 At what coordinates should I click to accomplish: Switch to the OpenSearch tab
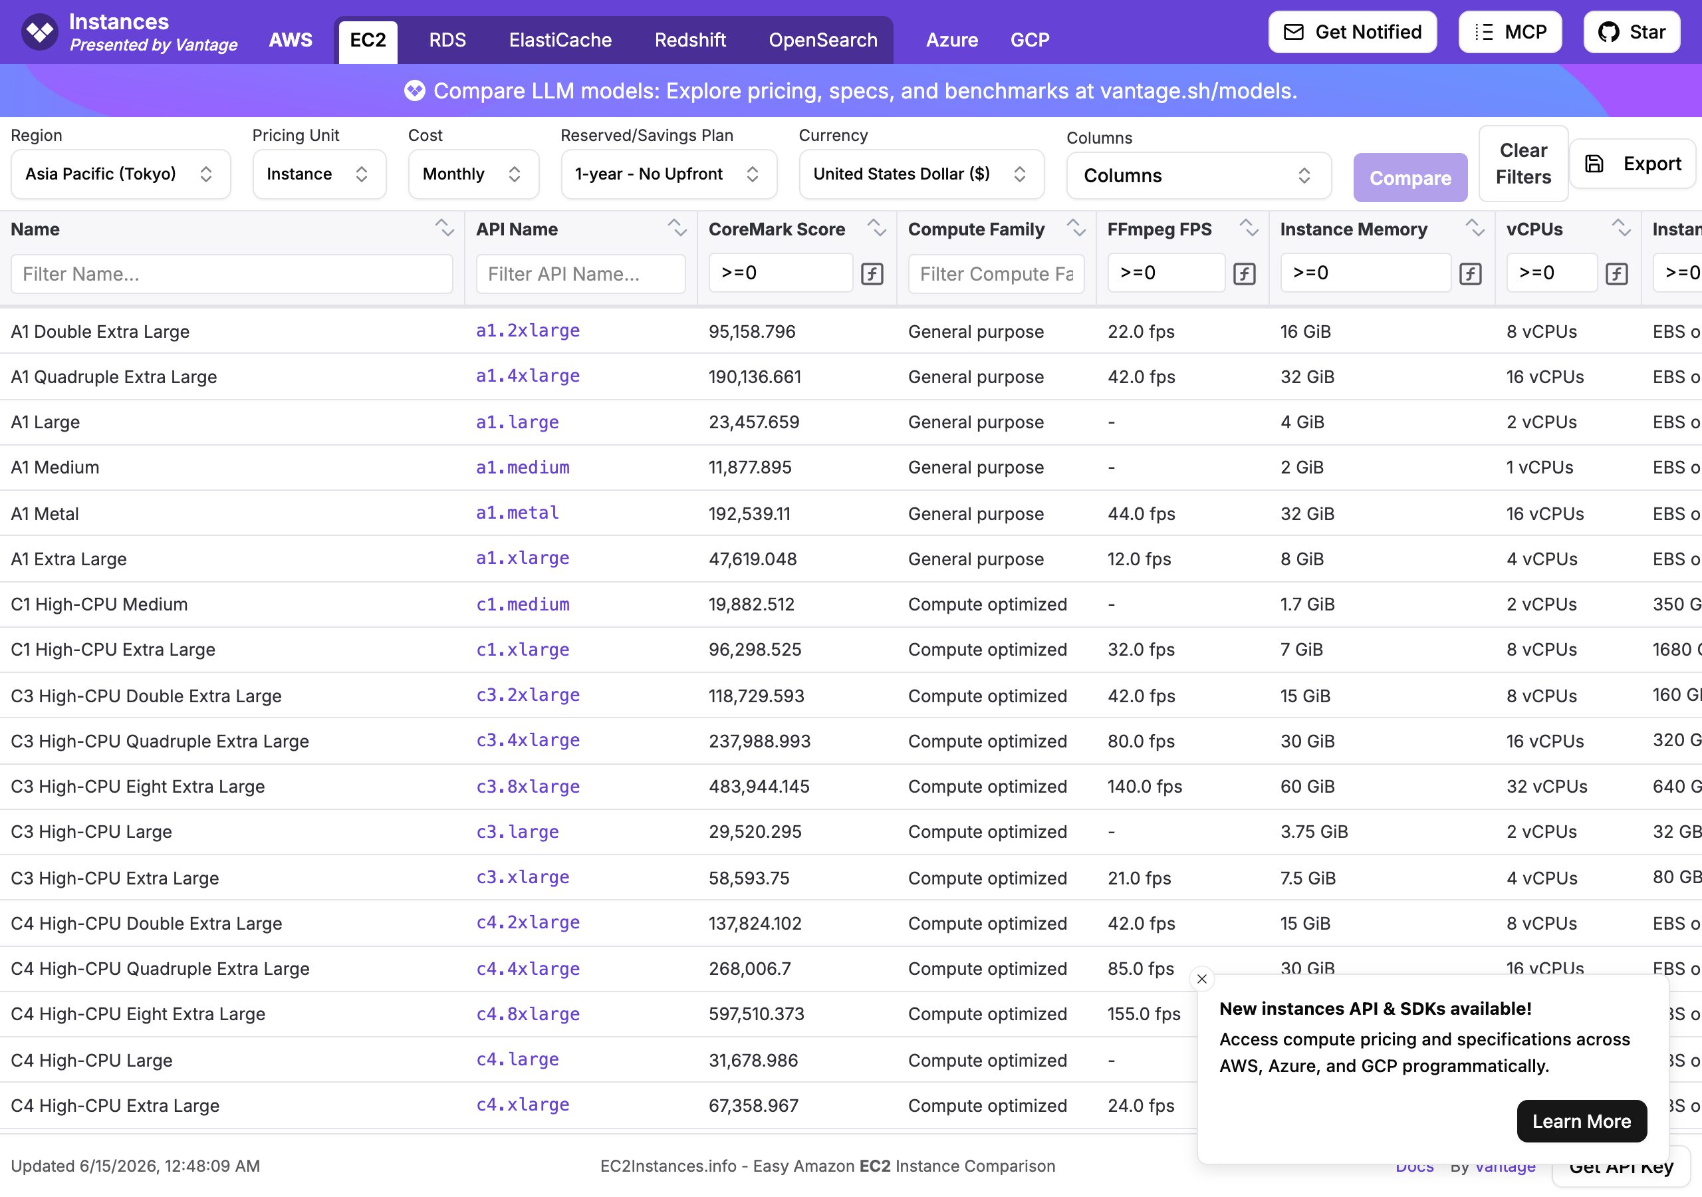pos(823,40)
